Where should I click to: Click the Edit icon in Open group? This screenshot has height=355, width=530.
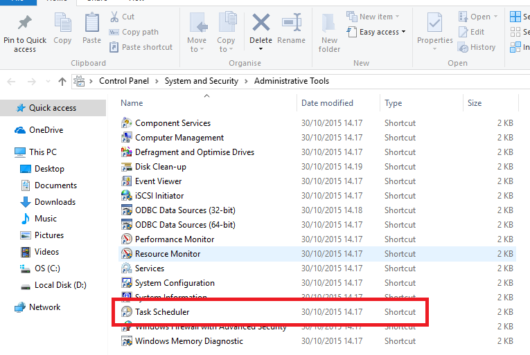click(463, 32)
